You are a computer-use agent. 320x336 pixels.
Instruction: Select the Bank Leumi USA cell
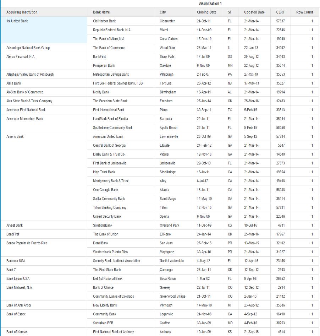[x=44, y=279]
